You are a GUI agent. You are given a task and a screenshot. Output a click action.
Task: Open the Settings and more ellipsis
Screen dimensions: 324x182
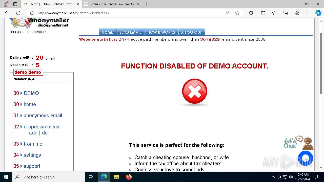pyautogui.click(x=308, y=13)
